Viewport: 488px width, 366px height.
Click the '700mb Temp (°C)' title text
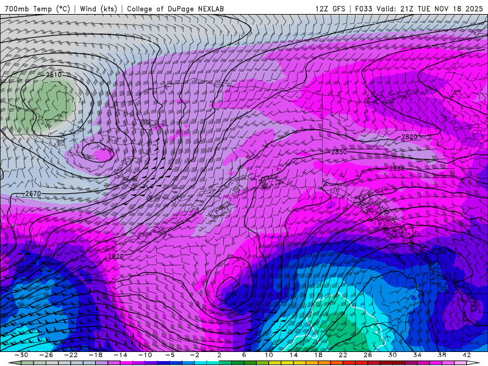pos(37,9)
